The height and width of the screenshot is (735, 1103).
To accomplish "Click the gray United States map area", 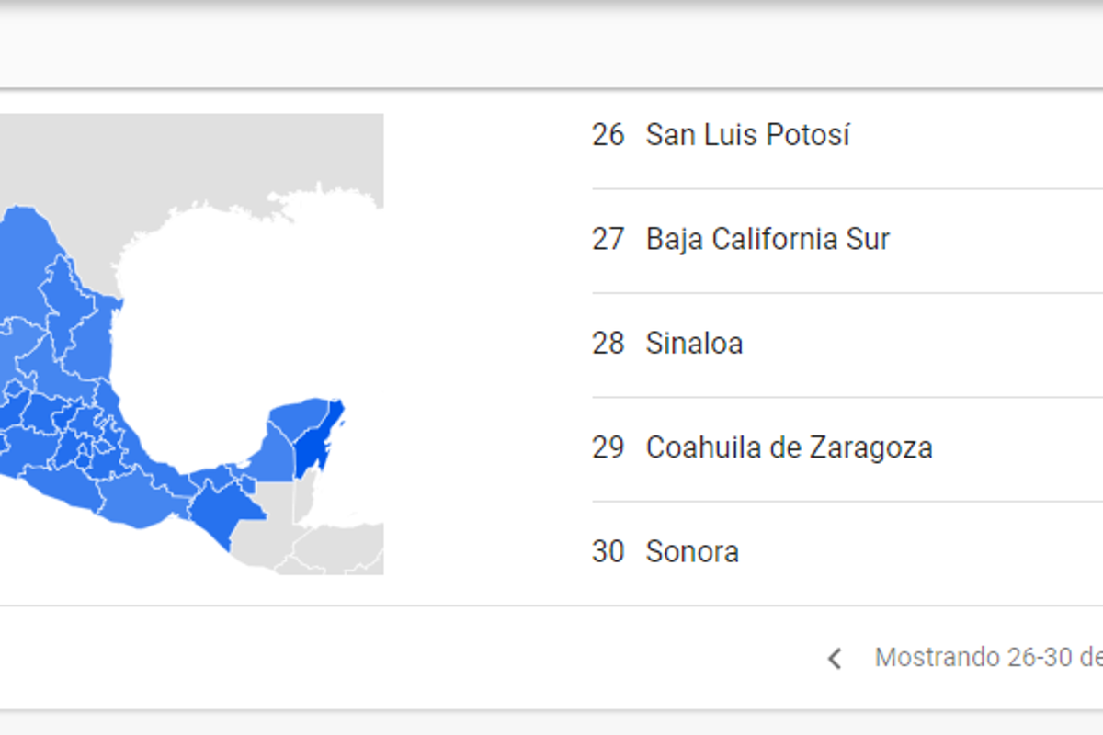I will (x=184, y=156).
